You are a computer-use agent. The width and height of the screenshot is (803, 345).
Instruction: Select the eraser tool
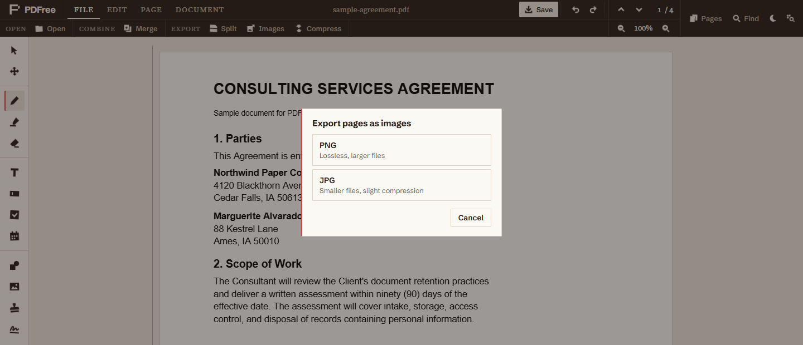point(14,144)
